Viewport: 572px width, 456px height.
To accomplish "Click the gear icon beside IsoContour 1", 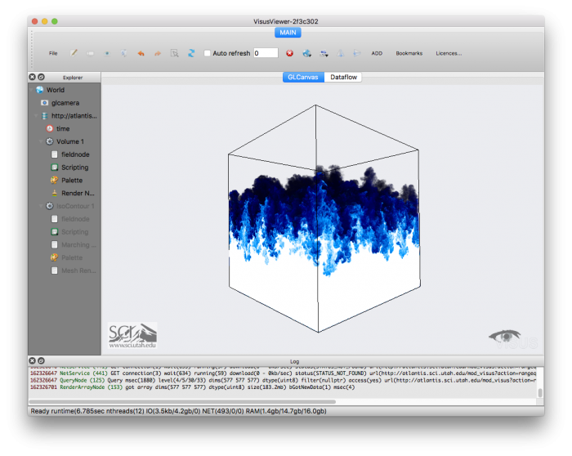I will 50,206.
